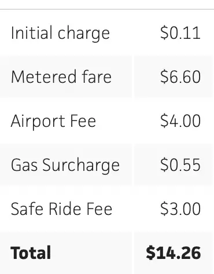
Task: Select the Gas Surcharge label
Action: [65, 165]
